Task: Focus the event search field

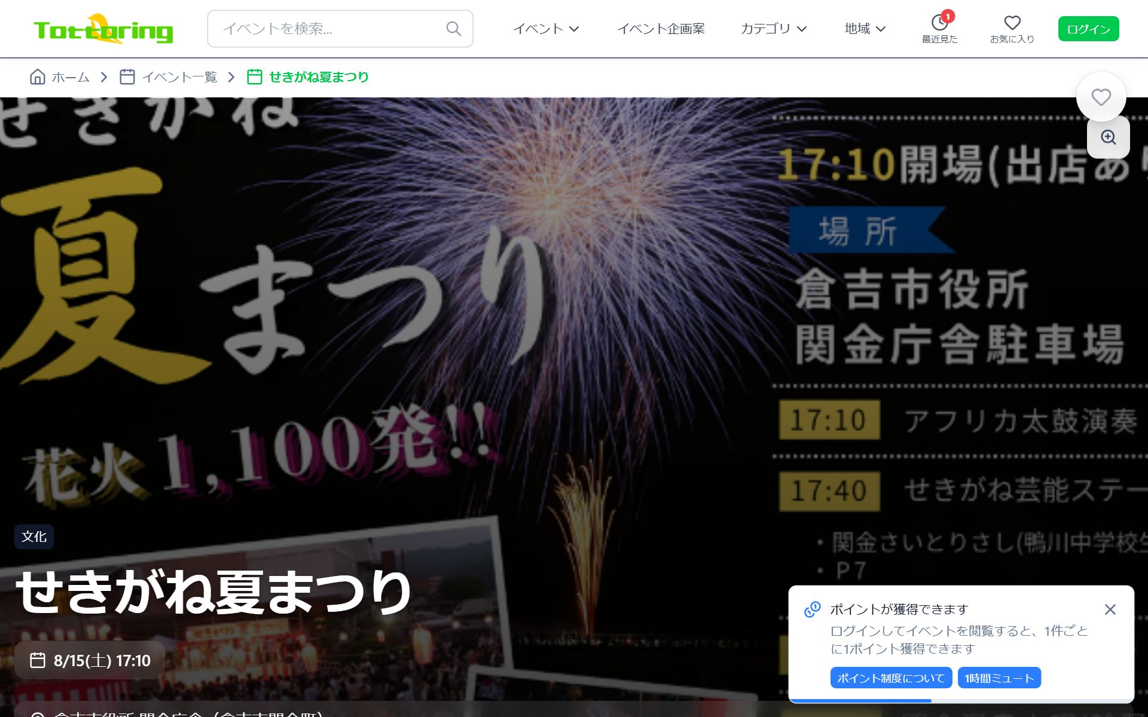Action: pos(340,29)
